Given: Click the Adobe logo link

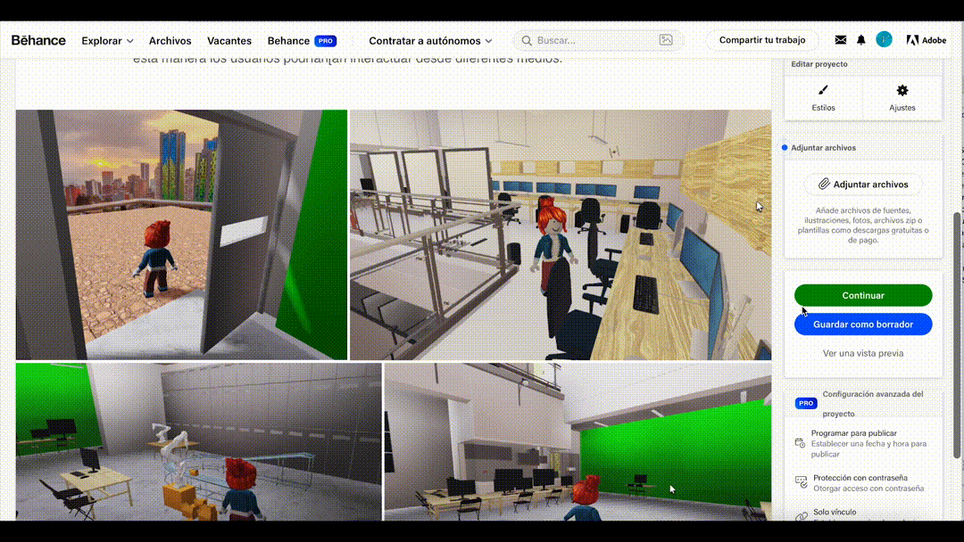Looking at the screenshot, I should coord(926,40).
